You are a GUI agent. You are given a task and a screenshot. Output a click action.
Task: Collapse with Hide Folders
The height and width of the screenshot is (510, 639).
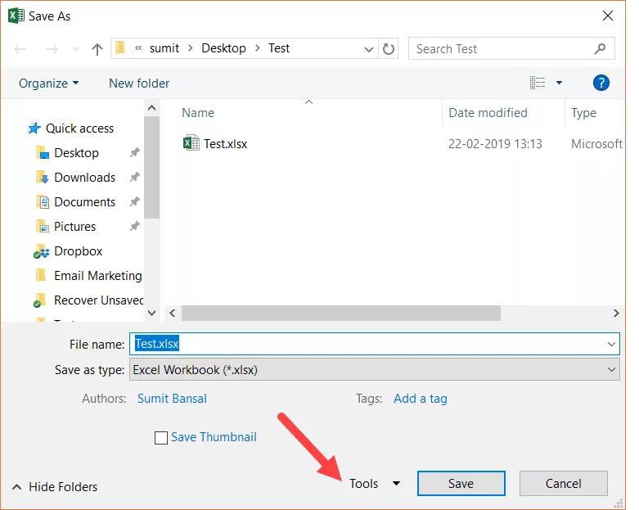coord(55,487)
